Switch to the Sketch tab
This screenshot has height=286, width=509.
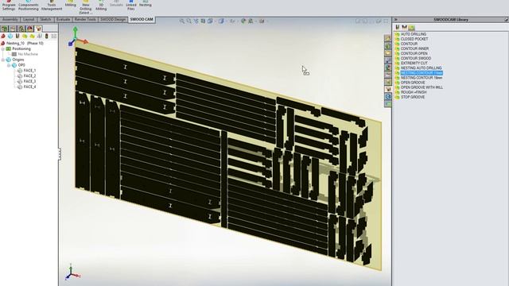(x=45, y=20)
